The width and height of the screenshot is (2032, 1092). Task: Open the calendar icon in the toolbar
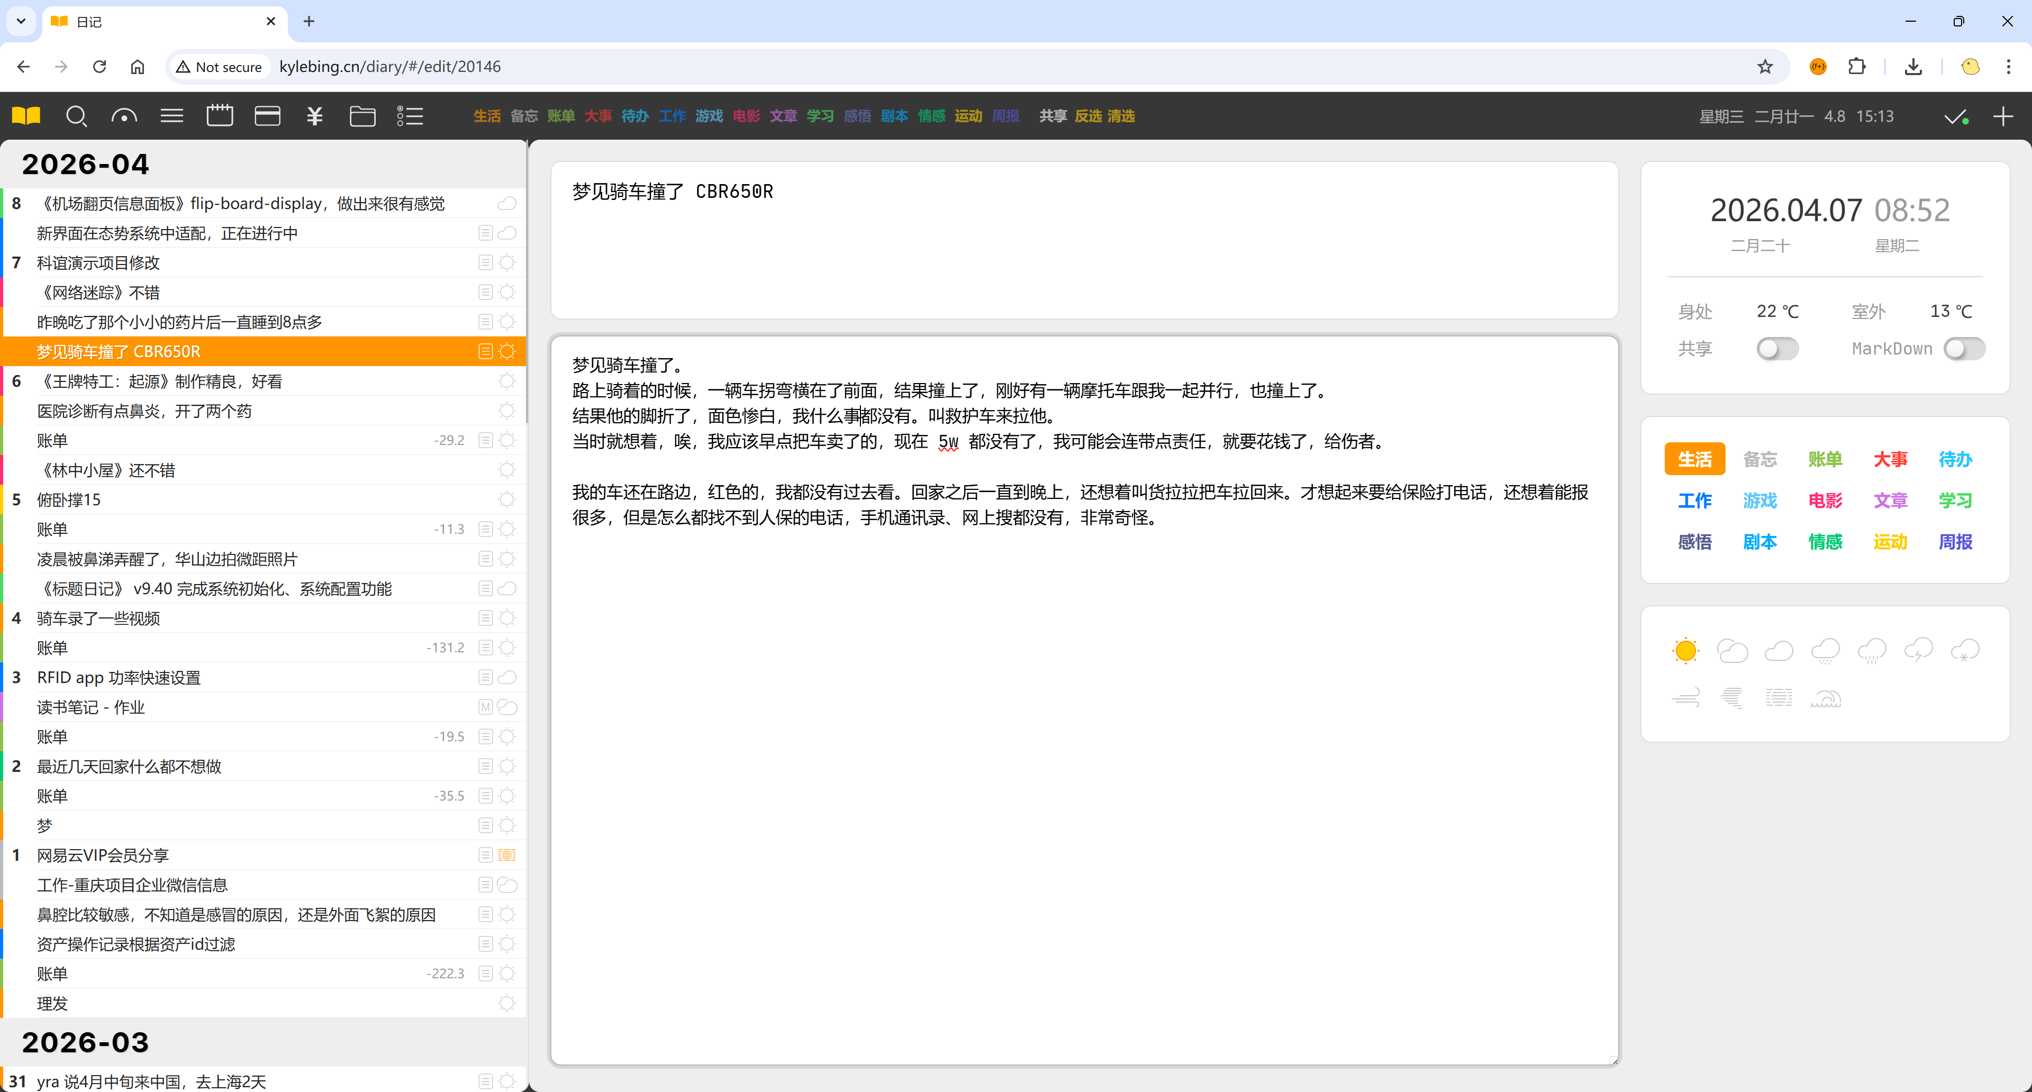(x=219, y=116)
